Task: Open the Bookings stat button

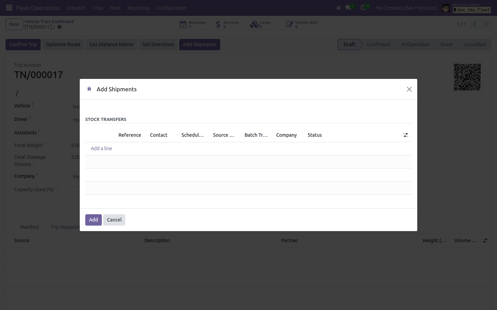Action: [x=194, y=24]
